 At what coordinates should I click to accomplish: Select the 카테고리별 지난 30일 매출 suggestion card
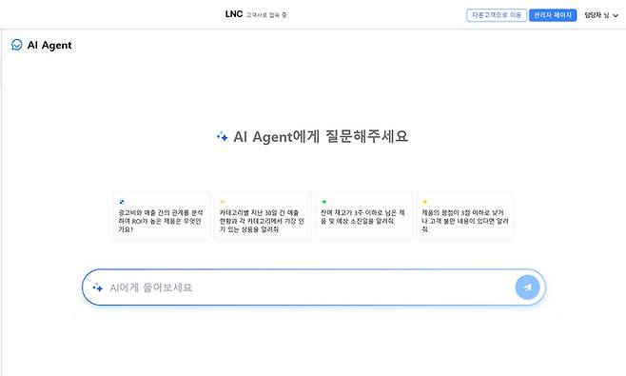click(x=263, y=216)
